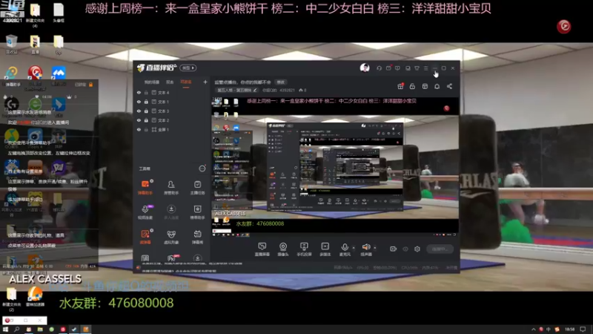Hide the 文本 3 source layer

click(139, 111)
